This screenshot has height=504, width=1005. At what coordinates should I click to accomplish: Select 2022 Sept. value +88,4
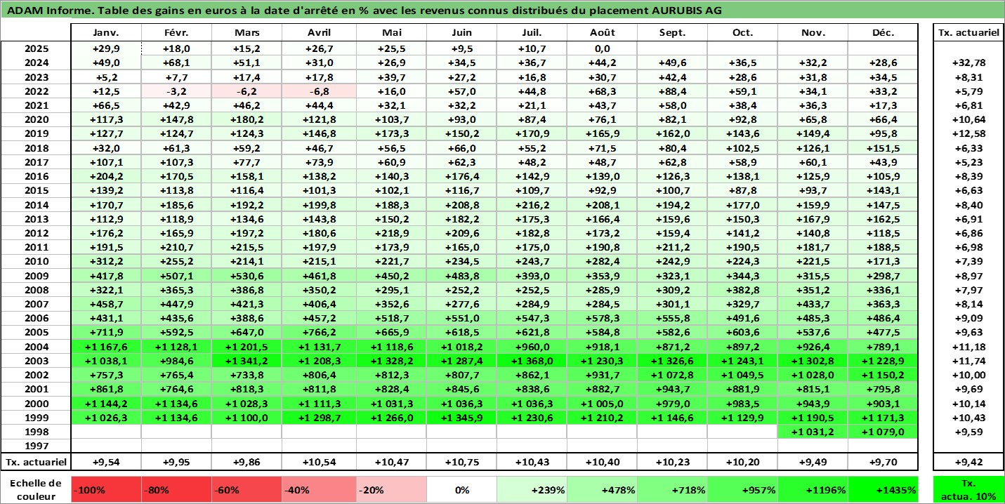(x=673, y=91)
